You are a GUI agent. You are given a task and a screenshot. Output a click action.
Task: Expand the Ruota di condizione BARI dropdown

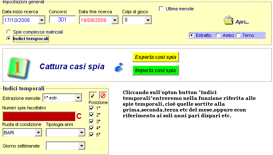[x=38, y=133]
